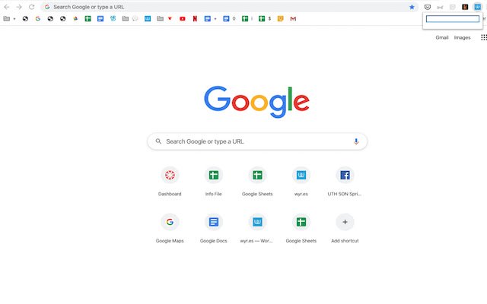Open the Gmail M bookmark
Viewport: 487px width, 304px height.
tap(293, 18)
